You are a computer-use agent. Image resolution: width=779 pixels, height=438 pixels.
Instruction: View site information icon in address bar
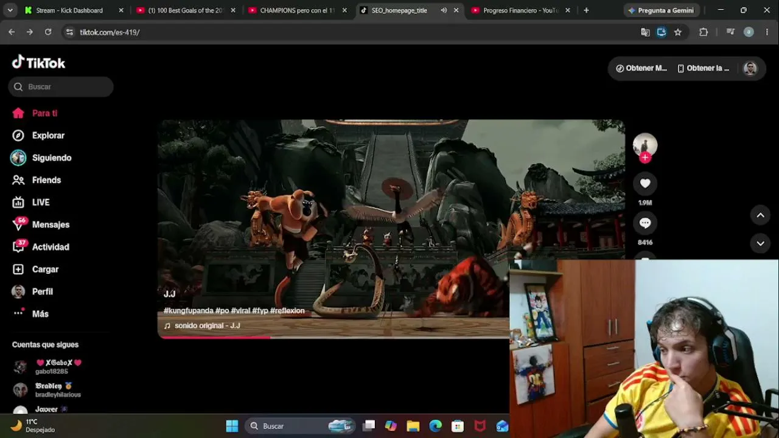point(69,32)
